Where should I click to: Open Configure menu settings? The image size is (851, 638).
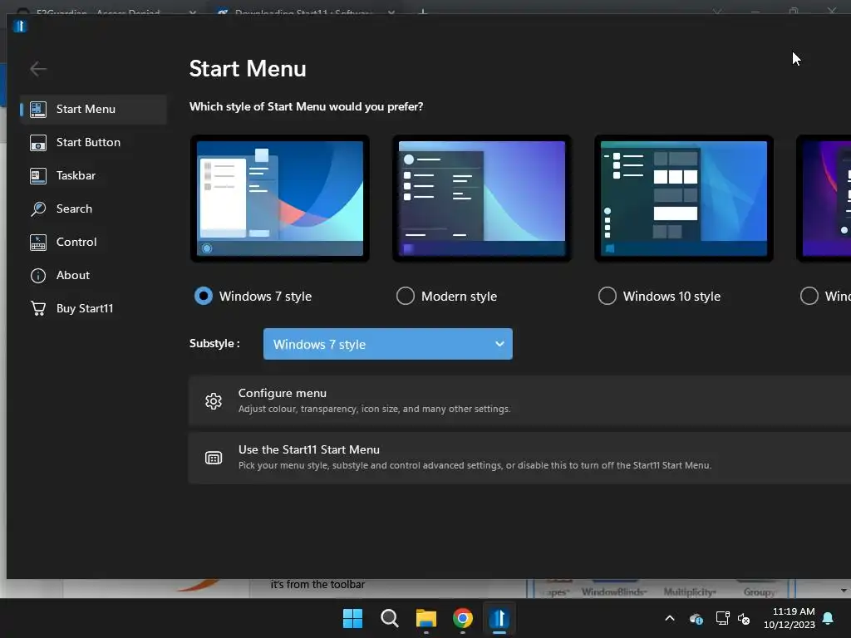[x=519, y=400]
